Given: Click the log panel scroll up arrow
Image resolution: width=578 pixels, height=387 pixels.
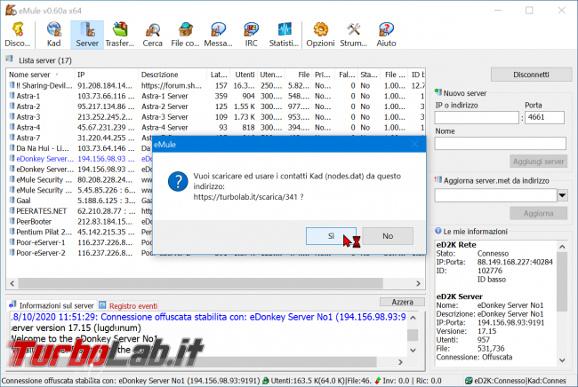Looking at the screenshot, I should (413, 318).
